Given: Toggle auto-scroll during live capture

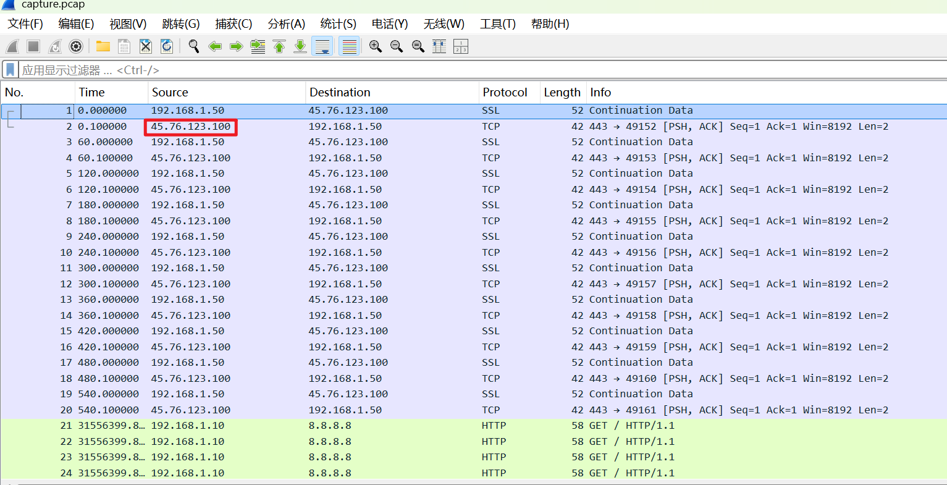Looking at the screenshot, I should coord(322,46).
